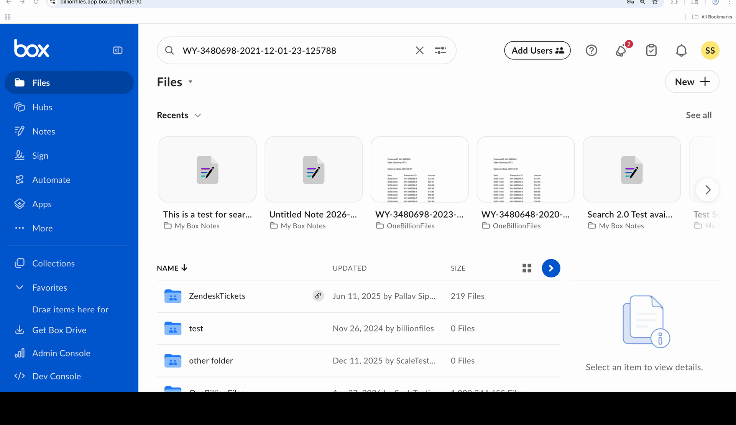Image resolution: width=736 pixels, height=425 pixels.
Task: Open Sign in the sidebar
Action: (69, 156)
